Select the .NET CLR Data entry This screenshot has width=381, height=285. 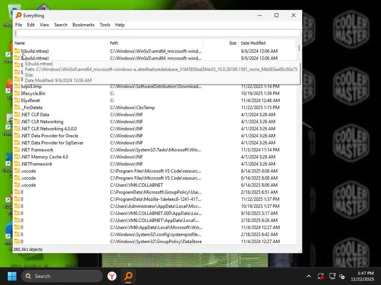pos(35,114)
